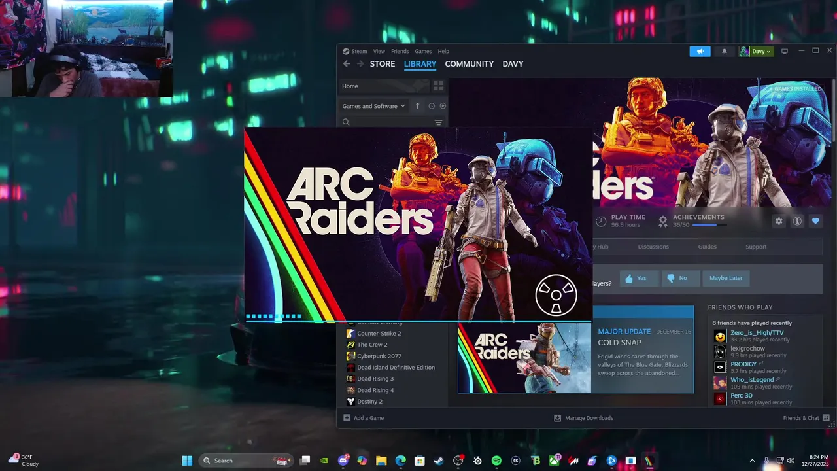Open the DAVY profile tab
The width and height of the screenshot is (837, 471).
point(513,64)
